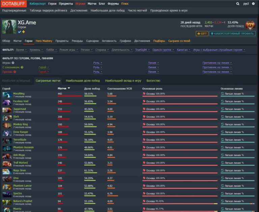Click Naga Siren win rate green bar
Image resolution: width=259 pixels, height=212 pixels.
90,173
